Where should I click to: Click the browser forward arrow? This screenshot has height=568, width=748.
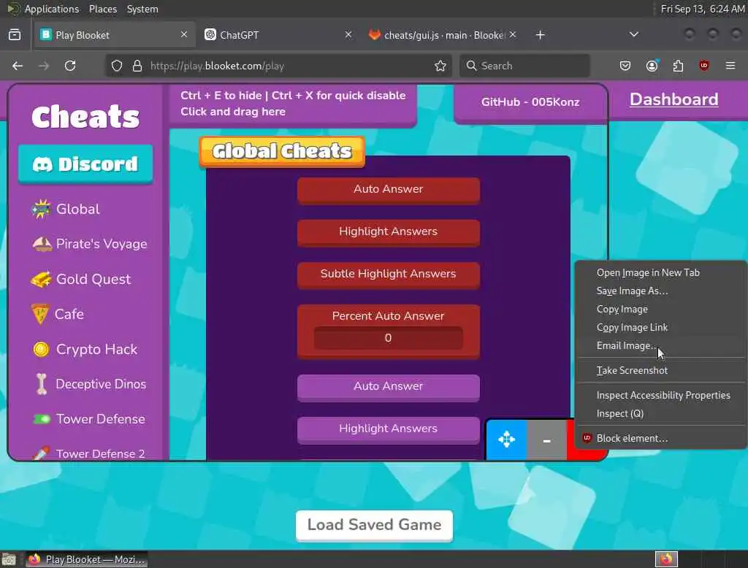click(x=44, y=66)
